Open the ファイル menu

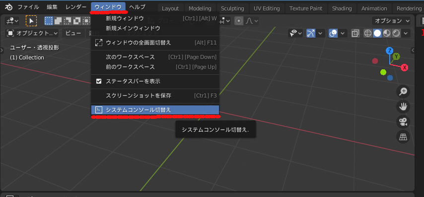tap(28, 7)
